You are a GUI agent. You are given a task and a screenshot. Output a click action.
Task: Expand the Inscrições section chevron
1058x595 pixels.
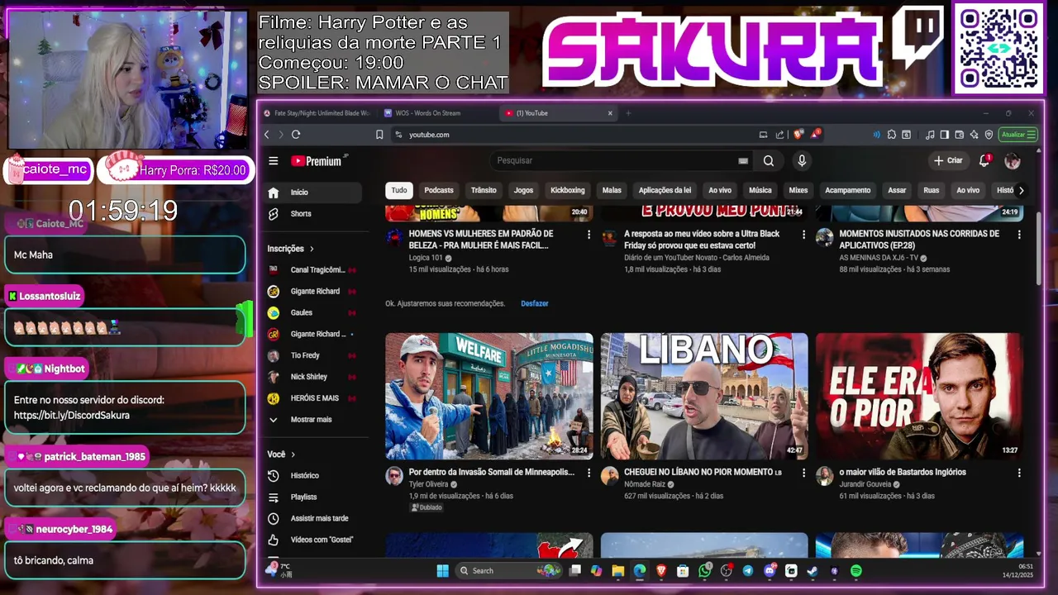click(x=312, y=249)
